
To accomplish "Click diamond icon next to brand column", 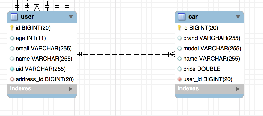I will pos(179,38).
